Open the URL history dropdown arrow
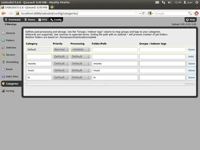Image resolution: width=200 pixels, height=150 pixels. 140,13
